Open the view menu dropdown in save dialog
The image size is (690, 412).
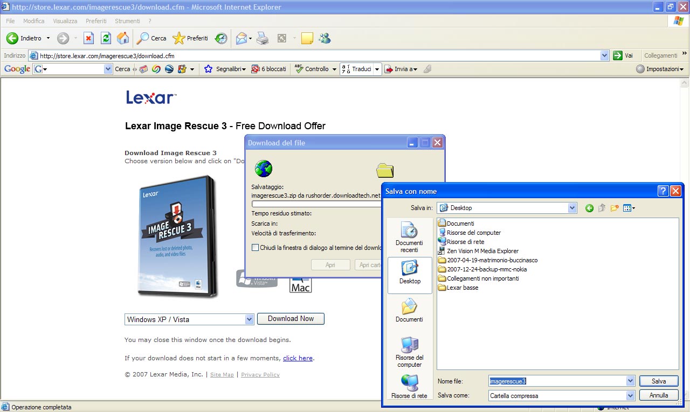629,208
